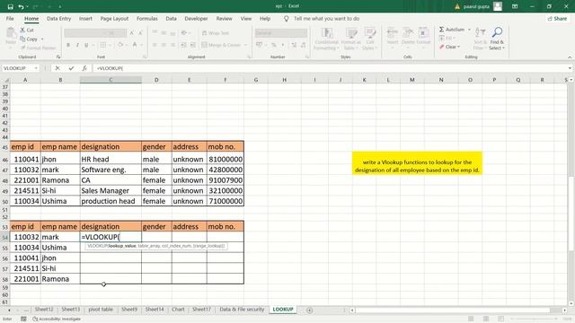Open the number format General dropdown
575x323 pixels.
(281, 33)
